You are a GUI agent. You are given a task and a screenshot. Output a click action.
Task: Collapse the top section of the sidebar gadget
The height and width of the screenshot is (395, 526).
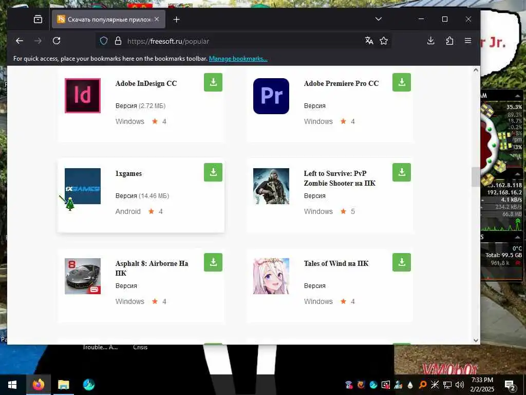click(x=517, y=96)
